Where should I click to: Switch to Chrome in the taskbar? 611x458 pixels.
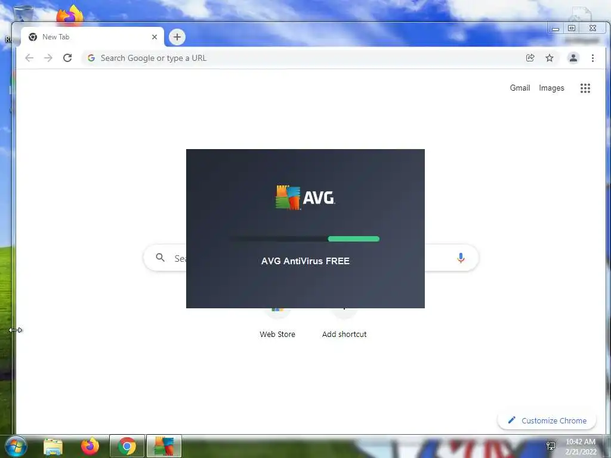pos(127,446)
